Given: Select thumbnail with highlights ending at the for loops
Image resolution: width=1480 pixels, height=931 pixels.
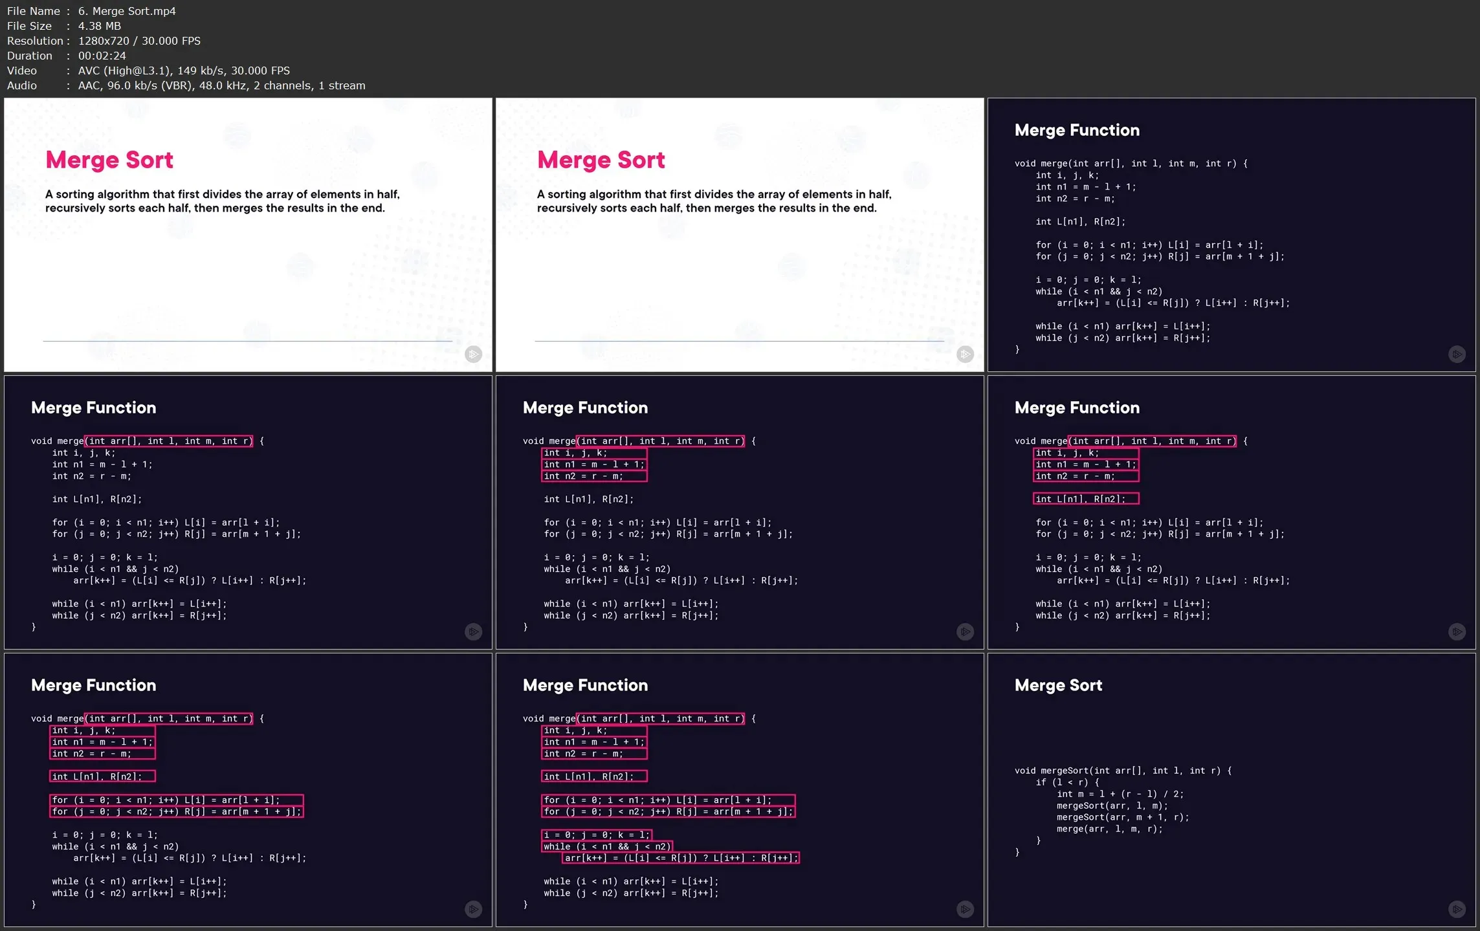Looking at the screenshot, I should (248, 790).
